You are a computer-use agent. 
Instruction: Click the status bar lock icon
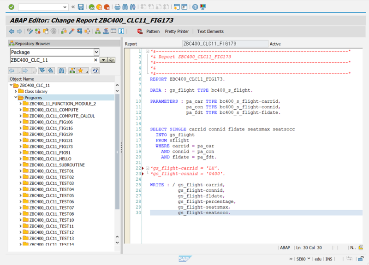coord(361,259)
